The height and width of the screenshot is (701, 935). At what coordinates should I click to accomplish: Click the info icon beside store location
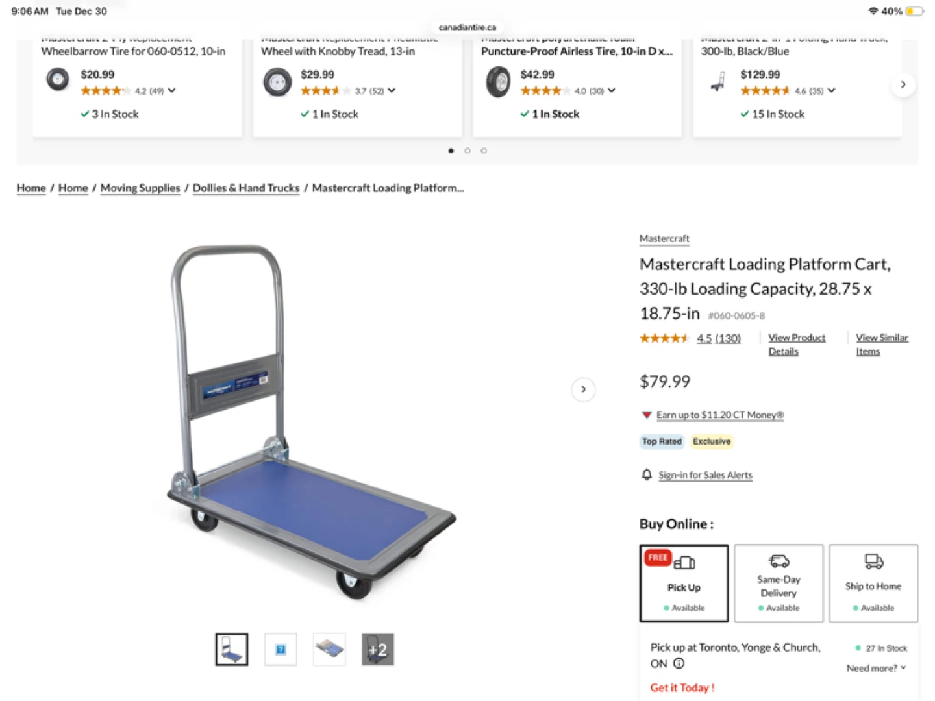click(x=679, y=663)
